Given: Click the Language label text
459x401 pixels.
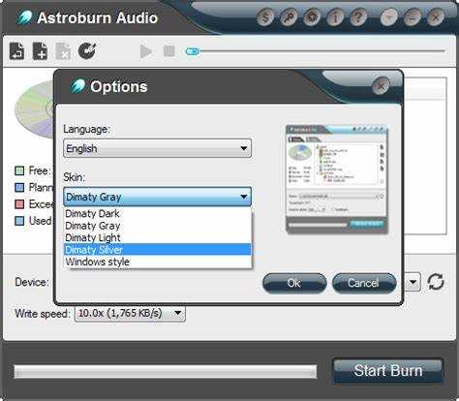Looking at the screenshot, I should pyautogui.click(x=86, y=129).
